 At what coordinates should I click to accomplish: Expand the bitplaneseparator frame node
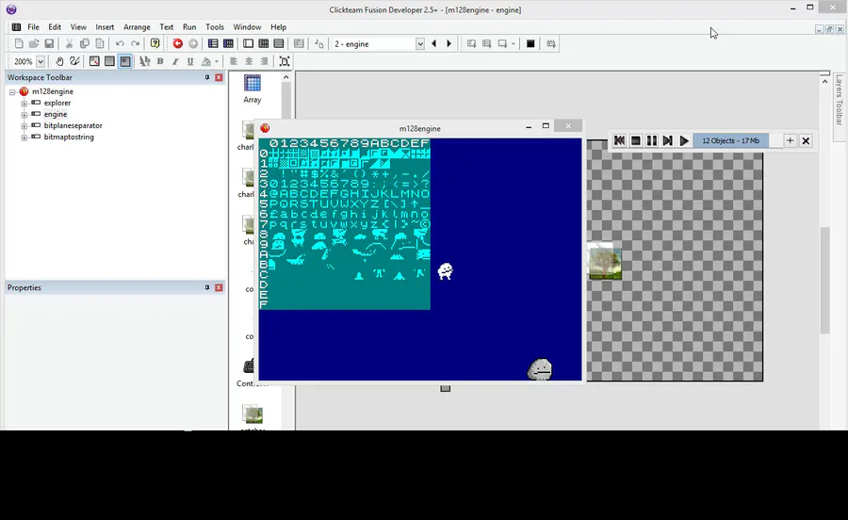click(24, 126)
